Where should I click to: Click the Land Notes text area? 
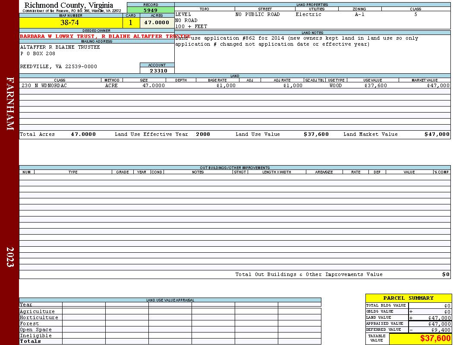(x=312, y=54)
